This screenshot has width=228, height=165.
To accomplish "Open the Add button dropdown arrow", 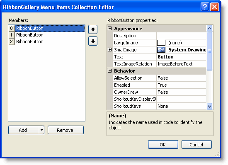I will point(41,130).
